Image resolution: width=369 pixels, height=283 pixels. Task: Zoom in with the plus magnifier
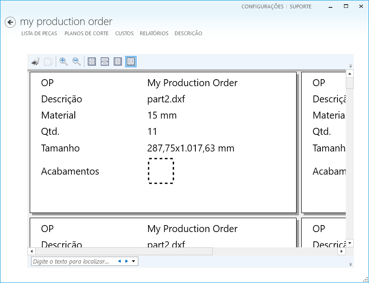(x=63, y=62)
